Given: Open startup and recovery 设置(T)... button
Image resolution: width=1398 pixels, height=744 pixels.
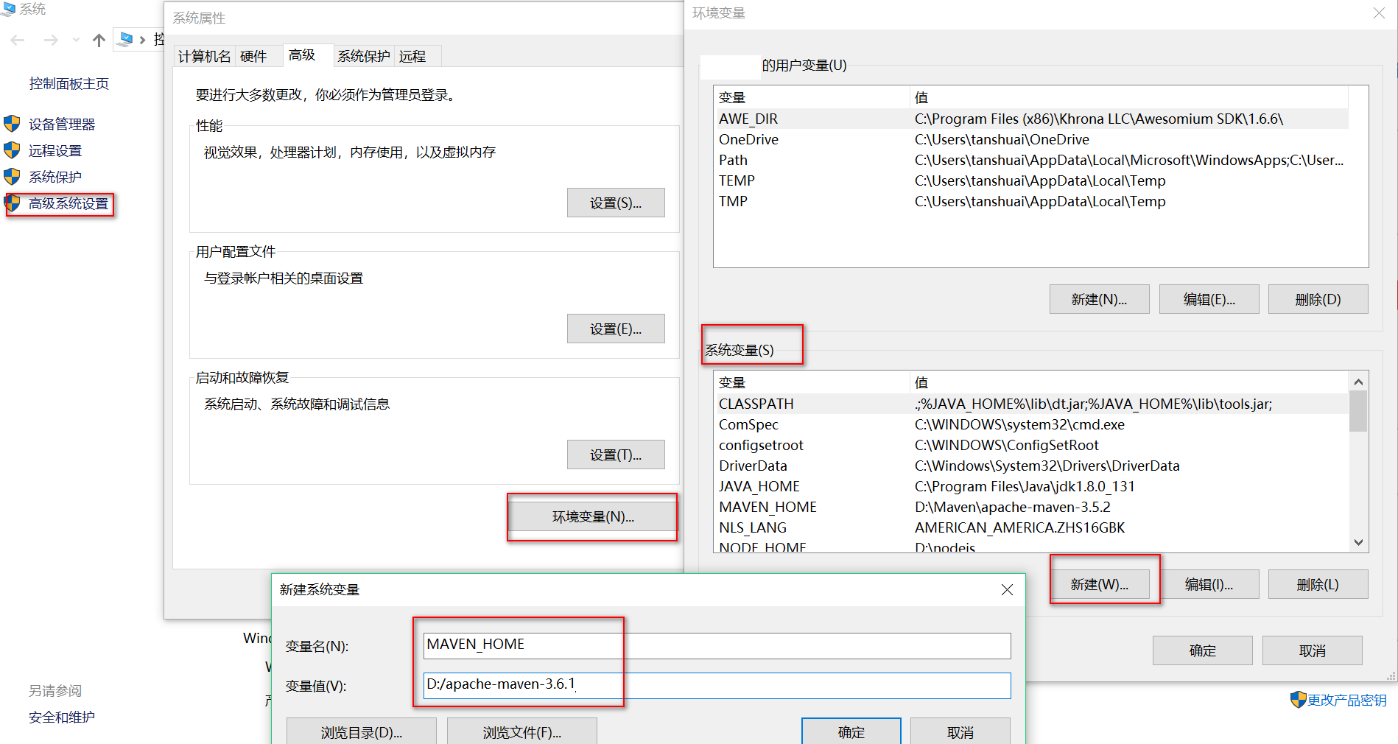Looking at the screenshot, I should [616, 455].
